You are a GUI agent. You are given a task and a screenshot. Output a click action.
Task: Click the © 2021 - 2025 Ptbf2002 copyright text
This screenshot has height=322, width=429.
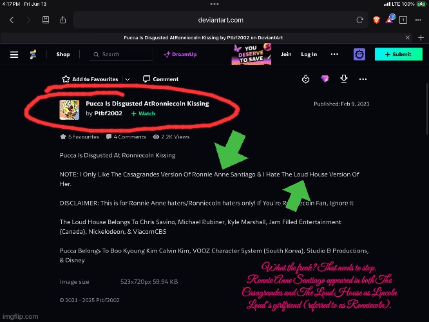point(90,300)
